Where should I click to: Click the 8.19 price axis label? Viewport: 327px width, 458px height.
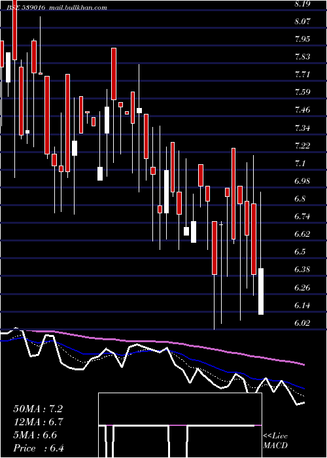(303, 4)
